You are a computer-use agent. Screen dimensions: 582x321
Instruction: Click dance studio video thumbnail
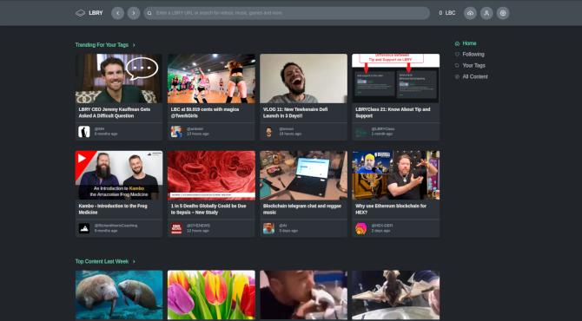pyautogui.click(x=211, y=79)
